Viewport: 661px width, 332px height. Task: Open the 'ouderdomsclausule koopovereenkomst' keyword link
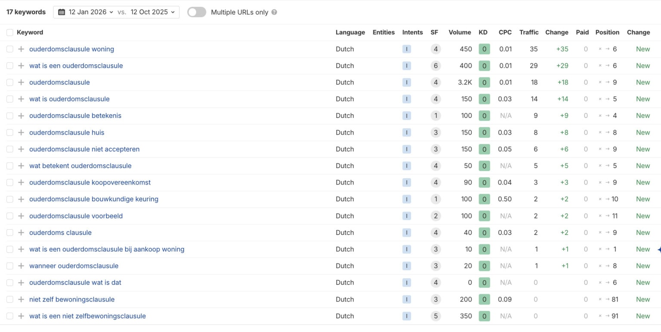[x=90, y=182]
